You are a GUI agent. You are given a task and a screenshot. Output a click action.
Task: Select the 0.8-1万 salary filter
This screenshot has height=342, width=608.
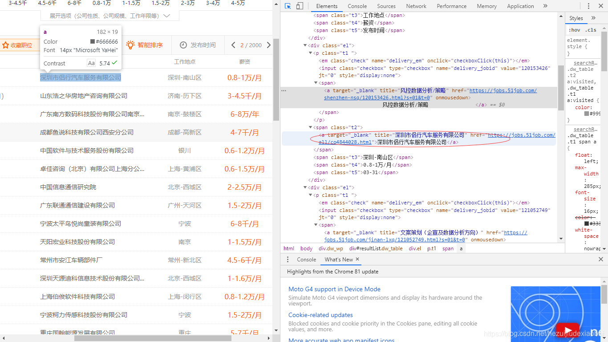[101, 3]
